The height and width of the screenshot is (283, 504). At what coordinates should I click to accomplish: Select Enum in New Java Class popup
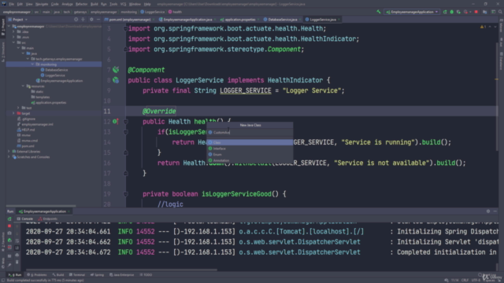250,154
